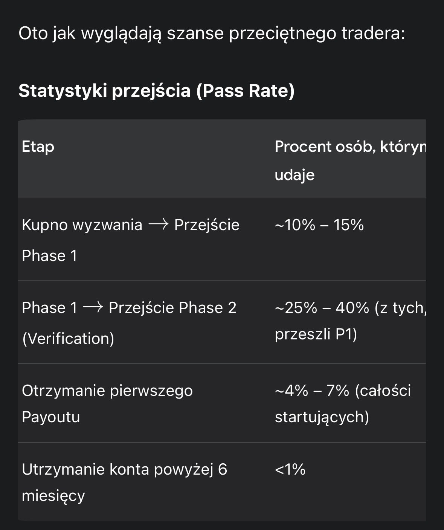Click the "<1%" value
444x530 pixels.
pyautogui.click(x=290, y=469)
